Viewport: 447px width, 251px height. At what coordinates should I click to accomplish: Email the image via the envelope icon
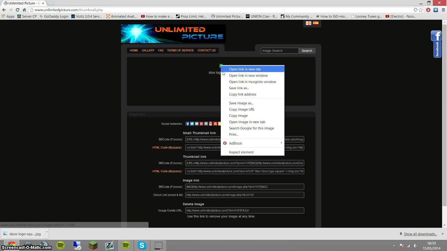point(196,124)
